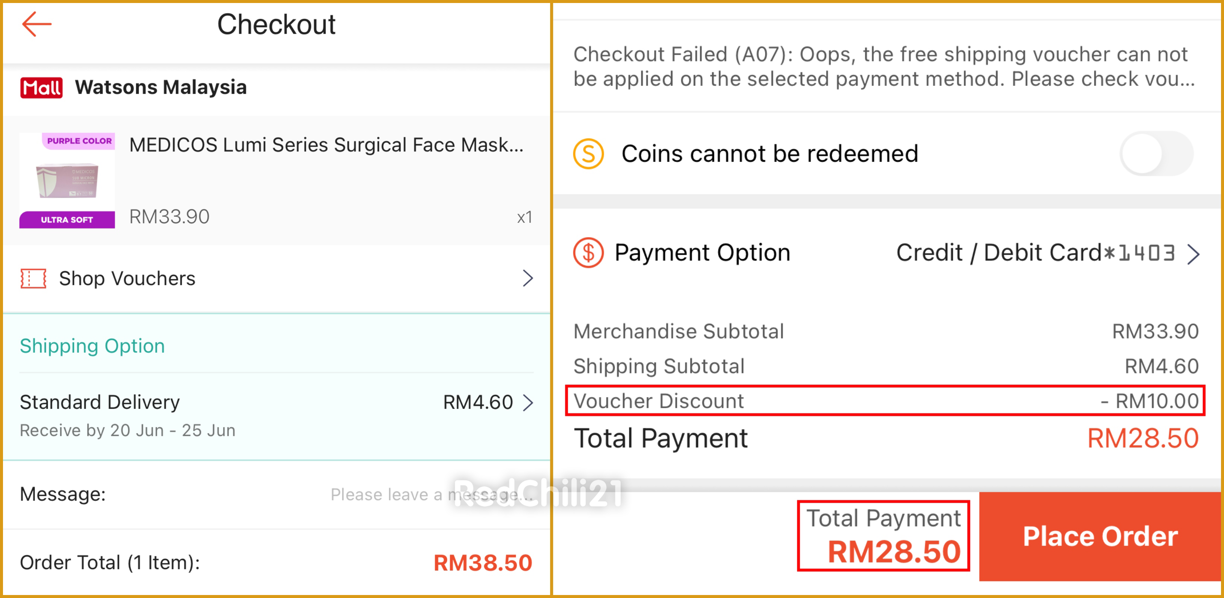Tap the Standard Delivery option label
Viewport: 1224px width, 598px height.
click(100, 403)
